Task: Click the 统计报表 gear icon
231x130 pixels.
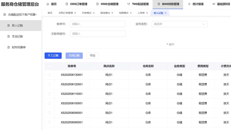Action: point(189,4)
